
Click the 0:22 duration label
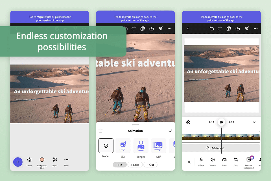pos(231,122)
